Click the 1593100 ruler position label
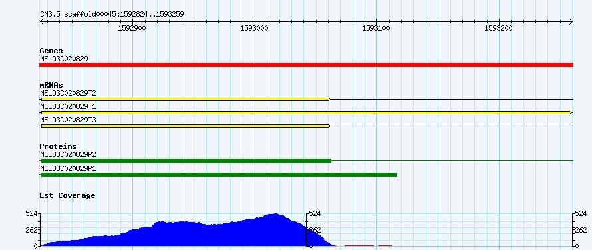The height and width of the screenshot is (250, 592). (376, 28)
